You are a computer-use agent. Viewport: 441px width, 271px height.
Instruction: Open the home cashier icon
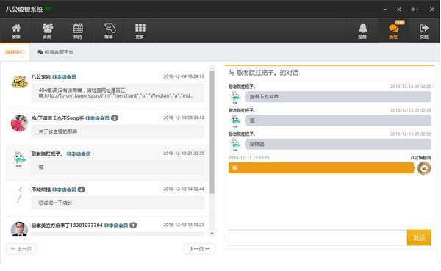coord(16,31)
